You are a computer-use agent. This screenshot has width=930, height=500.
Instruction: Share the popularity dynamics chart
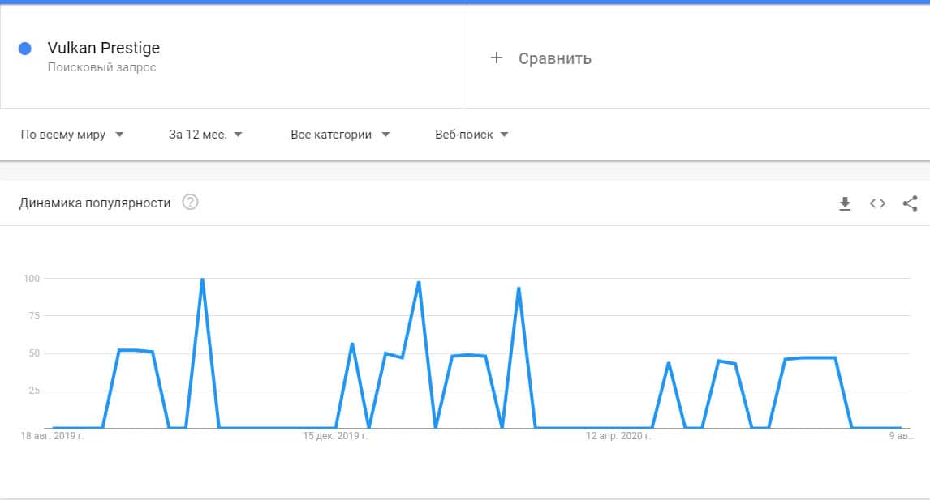point(910,203)
